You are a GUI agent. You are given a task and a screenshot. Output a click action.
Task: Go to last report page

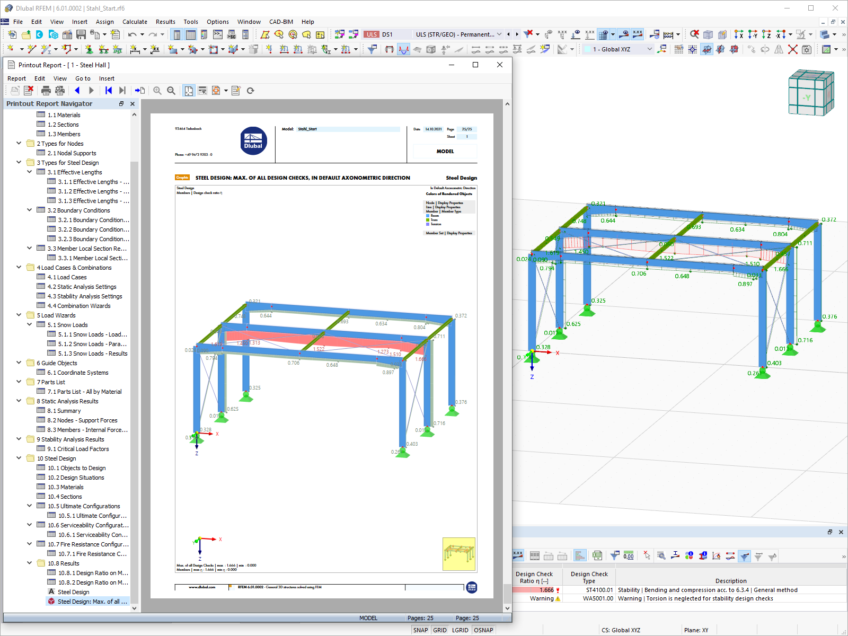click(x=122, y=90)
